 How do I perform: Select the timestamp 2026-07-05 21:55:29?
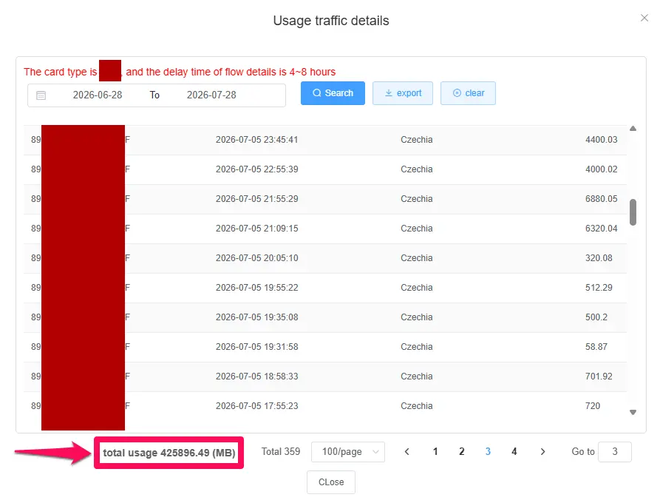[256, 199]
